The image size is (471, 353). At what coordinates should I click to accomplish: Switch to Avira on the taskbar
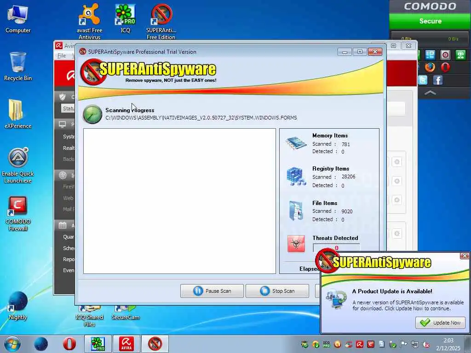(126, 344)
